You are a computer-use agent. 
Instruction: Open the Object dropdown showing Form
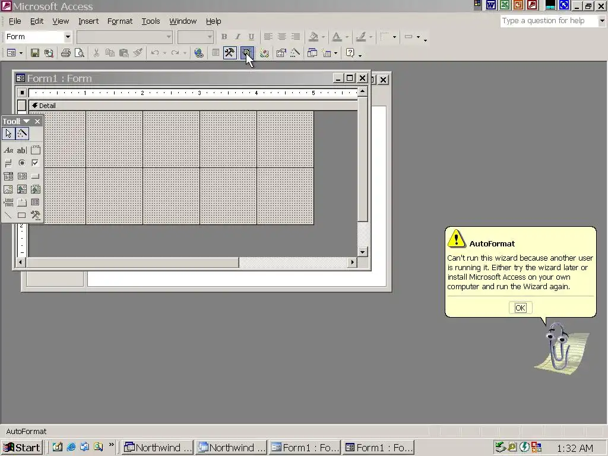coord(68,37)
